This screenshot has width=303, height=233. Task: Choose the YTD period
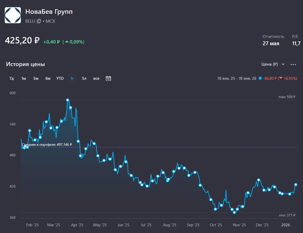(x=60, y=78)
